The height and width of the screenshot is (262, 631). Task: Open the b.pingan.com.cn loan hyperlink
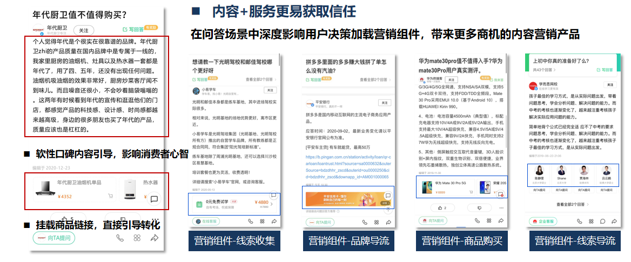click(x=347, y=166)
